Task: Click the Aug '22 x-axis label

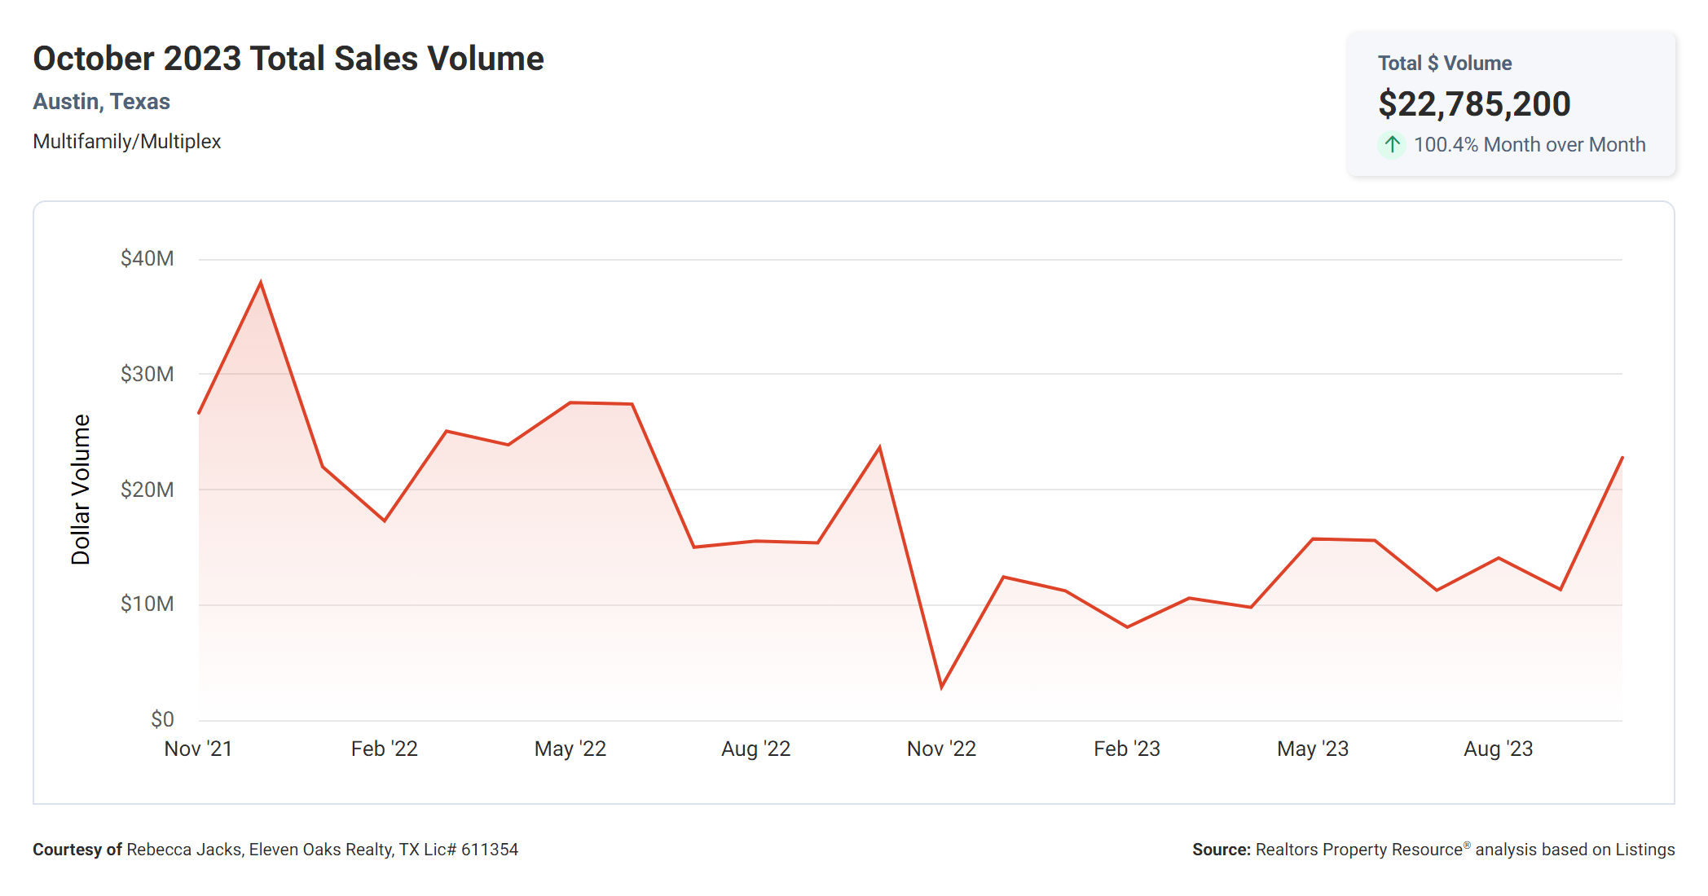Action: click(755, 749)
